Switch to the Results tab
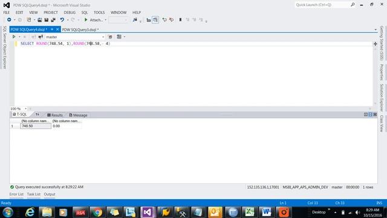The width and height of the screenshot is (387, 218). pos(55,115)
